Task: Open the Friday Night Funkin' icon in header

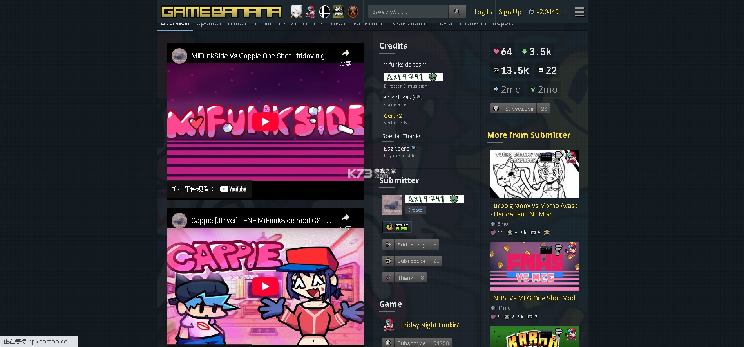Action: pyautogui.click(x=311, y=12)
